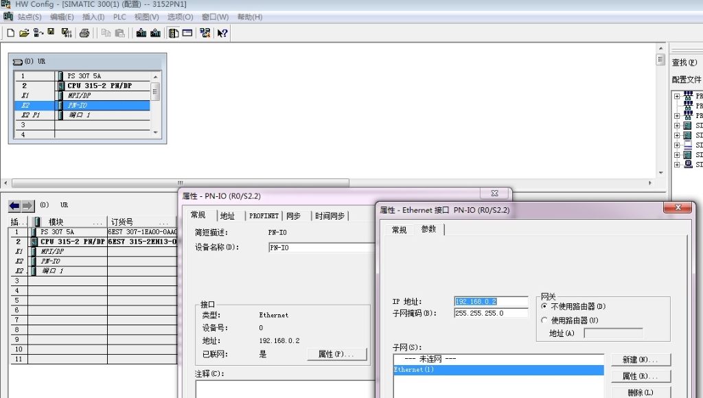Screen dimensions: 703x398
Task: Click the Copy toolbar icon
Action: [x=106, y=33]
